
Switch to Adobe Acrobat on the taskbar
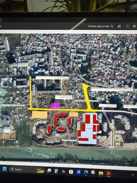coord(108,173)
